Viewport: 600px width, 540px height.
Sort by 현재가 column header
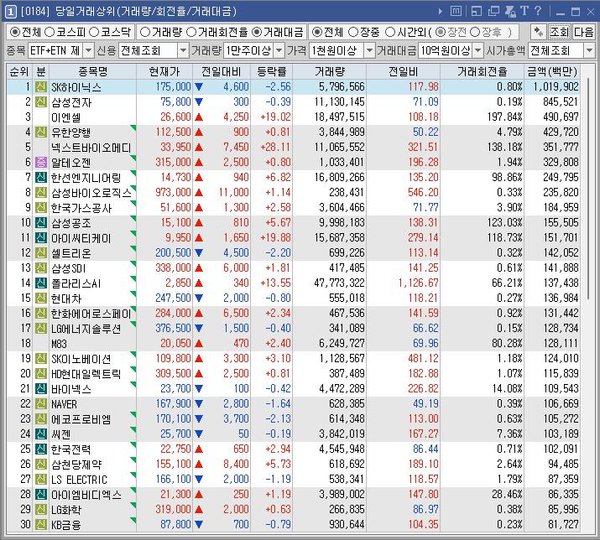[x=164, y=71]
